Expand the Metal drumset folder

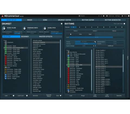pos(4,68)
